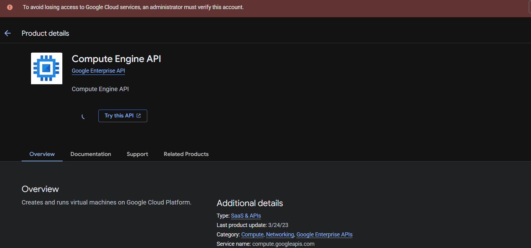
Task: Open the Google Enterprise APIs category link
Action: pos(324,235)
